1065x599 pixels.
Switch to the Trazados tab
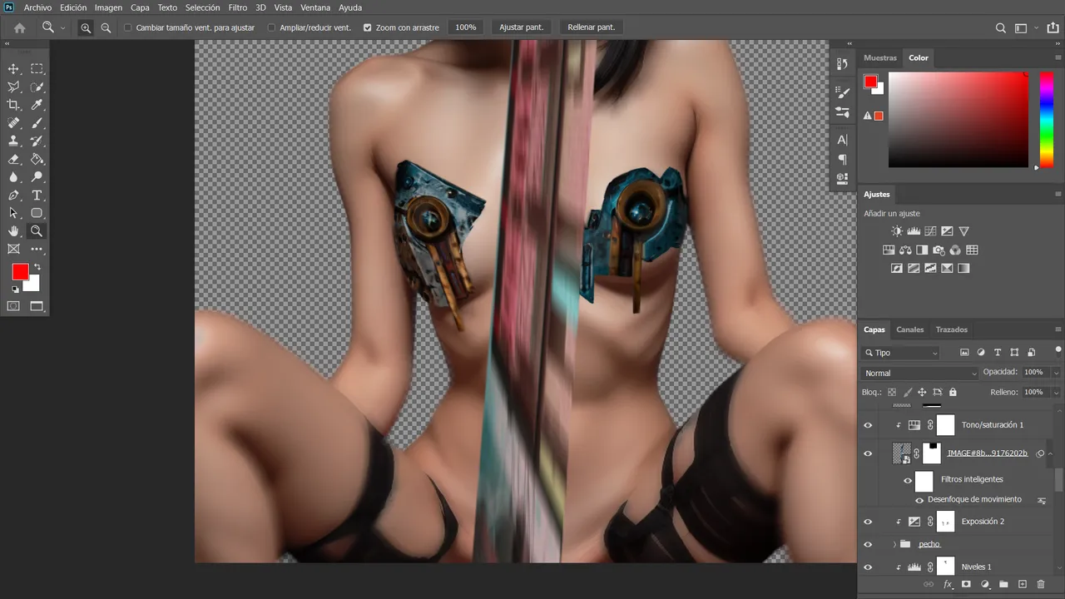click(x=951, y=329)
